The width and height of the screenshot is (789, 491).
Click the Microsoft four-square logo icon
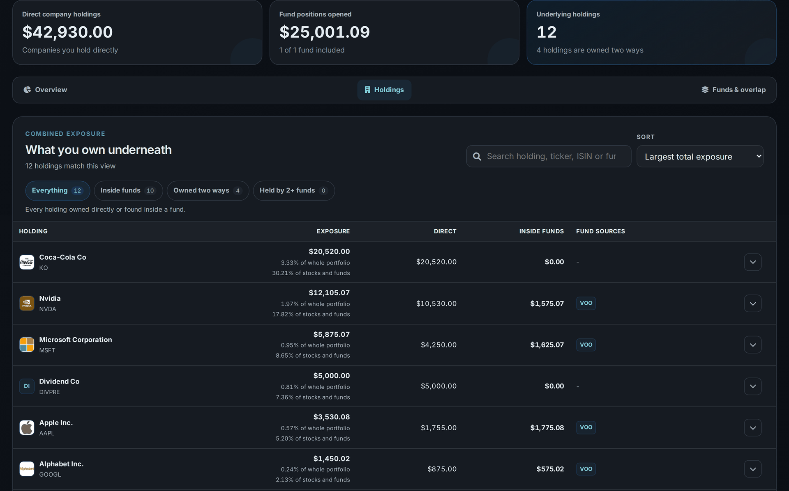coord(27,345)
